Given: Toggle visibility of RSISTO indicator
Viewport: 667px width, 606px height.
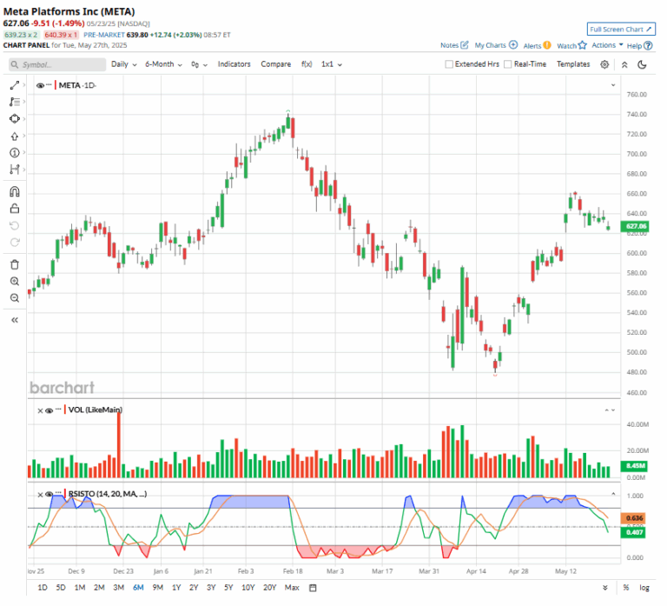Looking at the screenshot, I should [x=49, y=495].
